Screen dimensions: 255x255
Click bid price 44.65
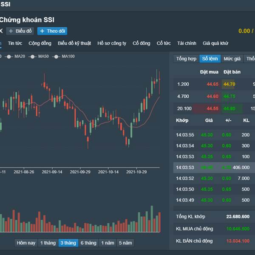click(212, 84)
